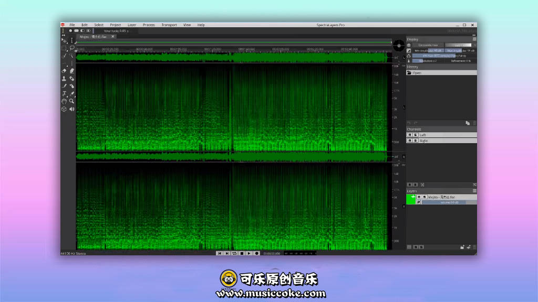Open the File menu
Screen dimensions: 538x302
point(72,25)
